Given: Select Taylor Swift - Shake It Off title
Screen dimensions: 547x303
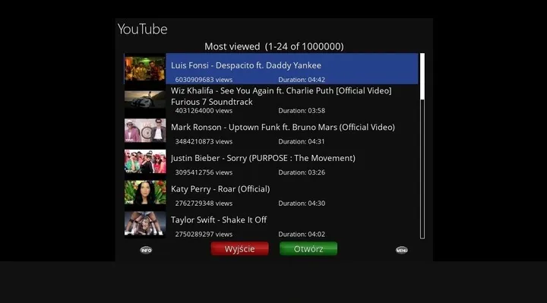Looking at the screenshot, I should (219, 220).
